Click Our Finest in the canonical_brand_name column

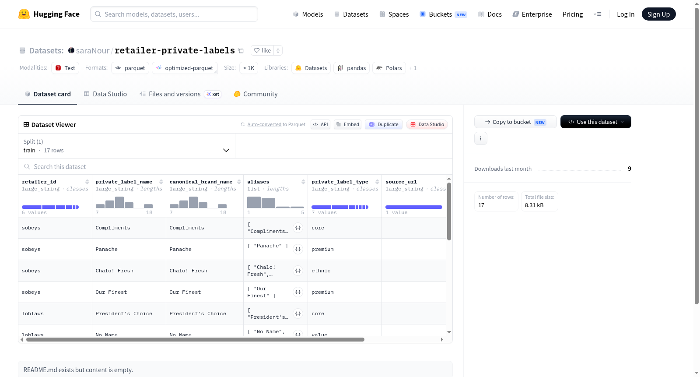(185, 292)
